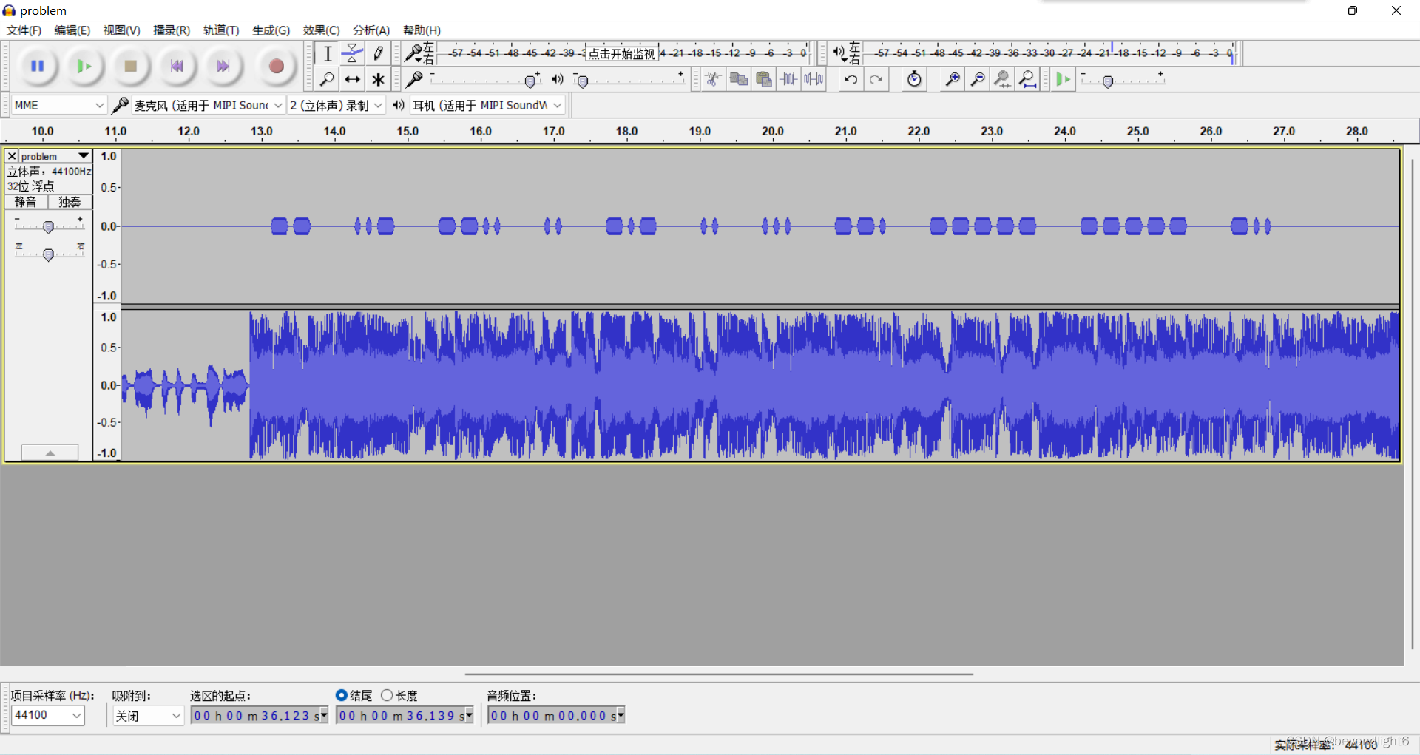Image resolution: width=1420 pixels, height=755 pixels.
Task: Open selection start time format arrow
Action: pos(323,715)
